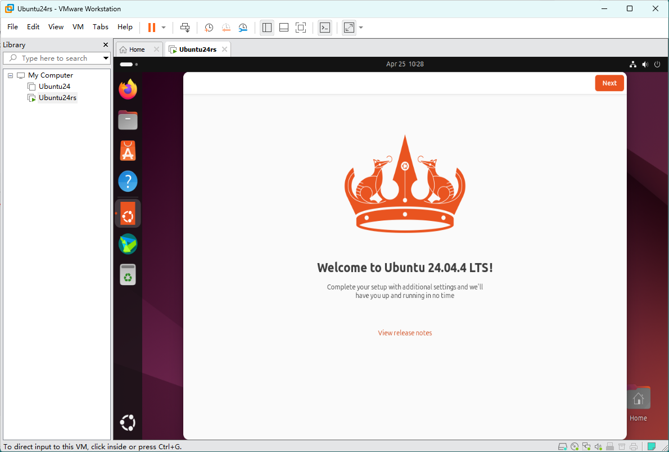This screenshot has width=669, height=452.
Task: Show applications using the Ubuntu logo button
Action: [x=128, y=423]
